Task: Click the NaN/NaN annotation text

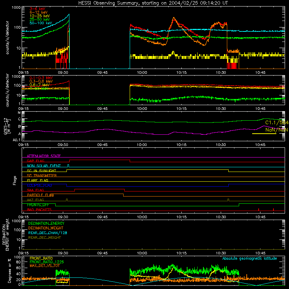Action: coord(276,130)
